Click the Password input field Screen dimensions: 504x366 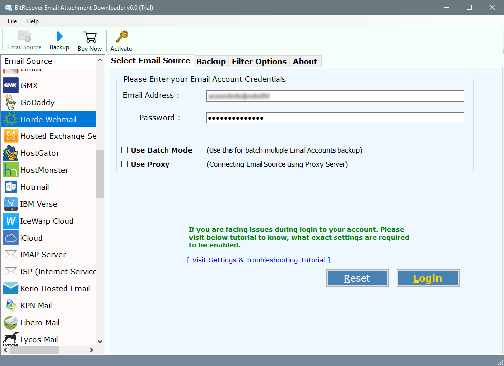[x=335, y=118]
